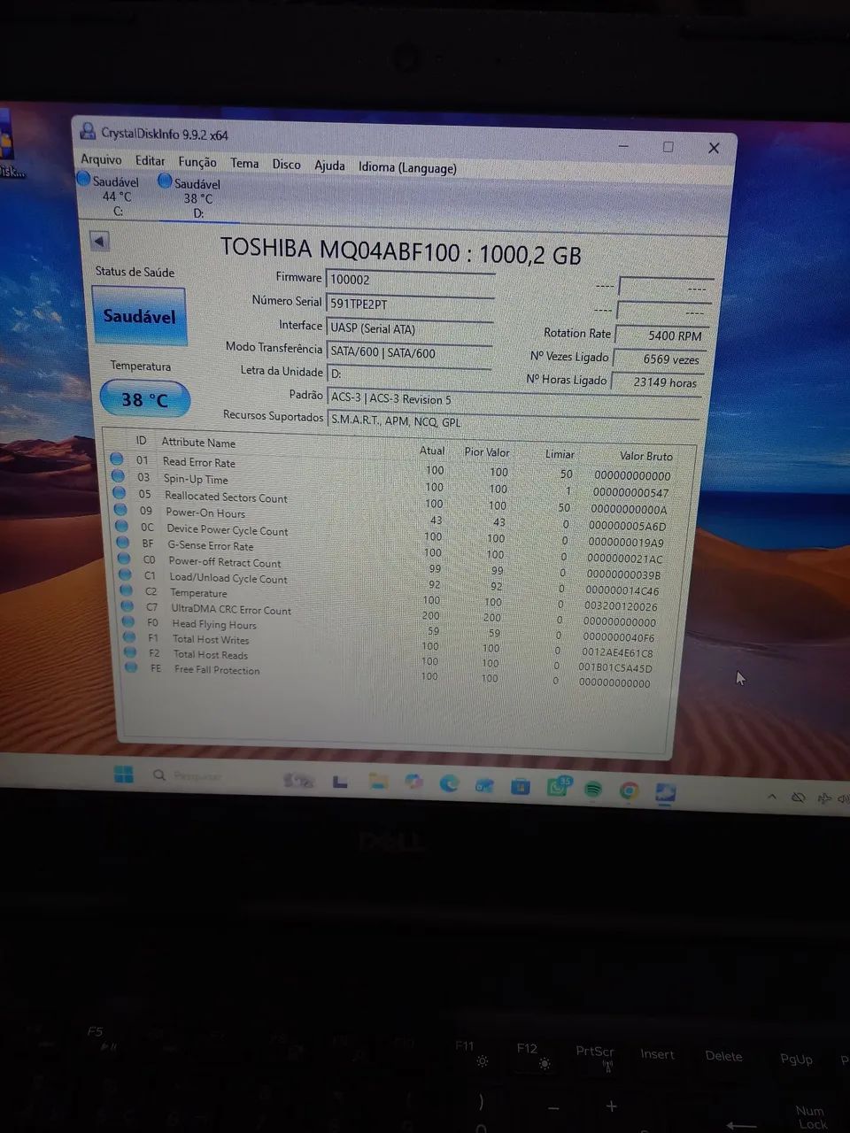Click the previous disk arrow button
850x1133 pixels.
[99, 241]
